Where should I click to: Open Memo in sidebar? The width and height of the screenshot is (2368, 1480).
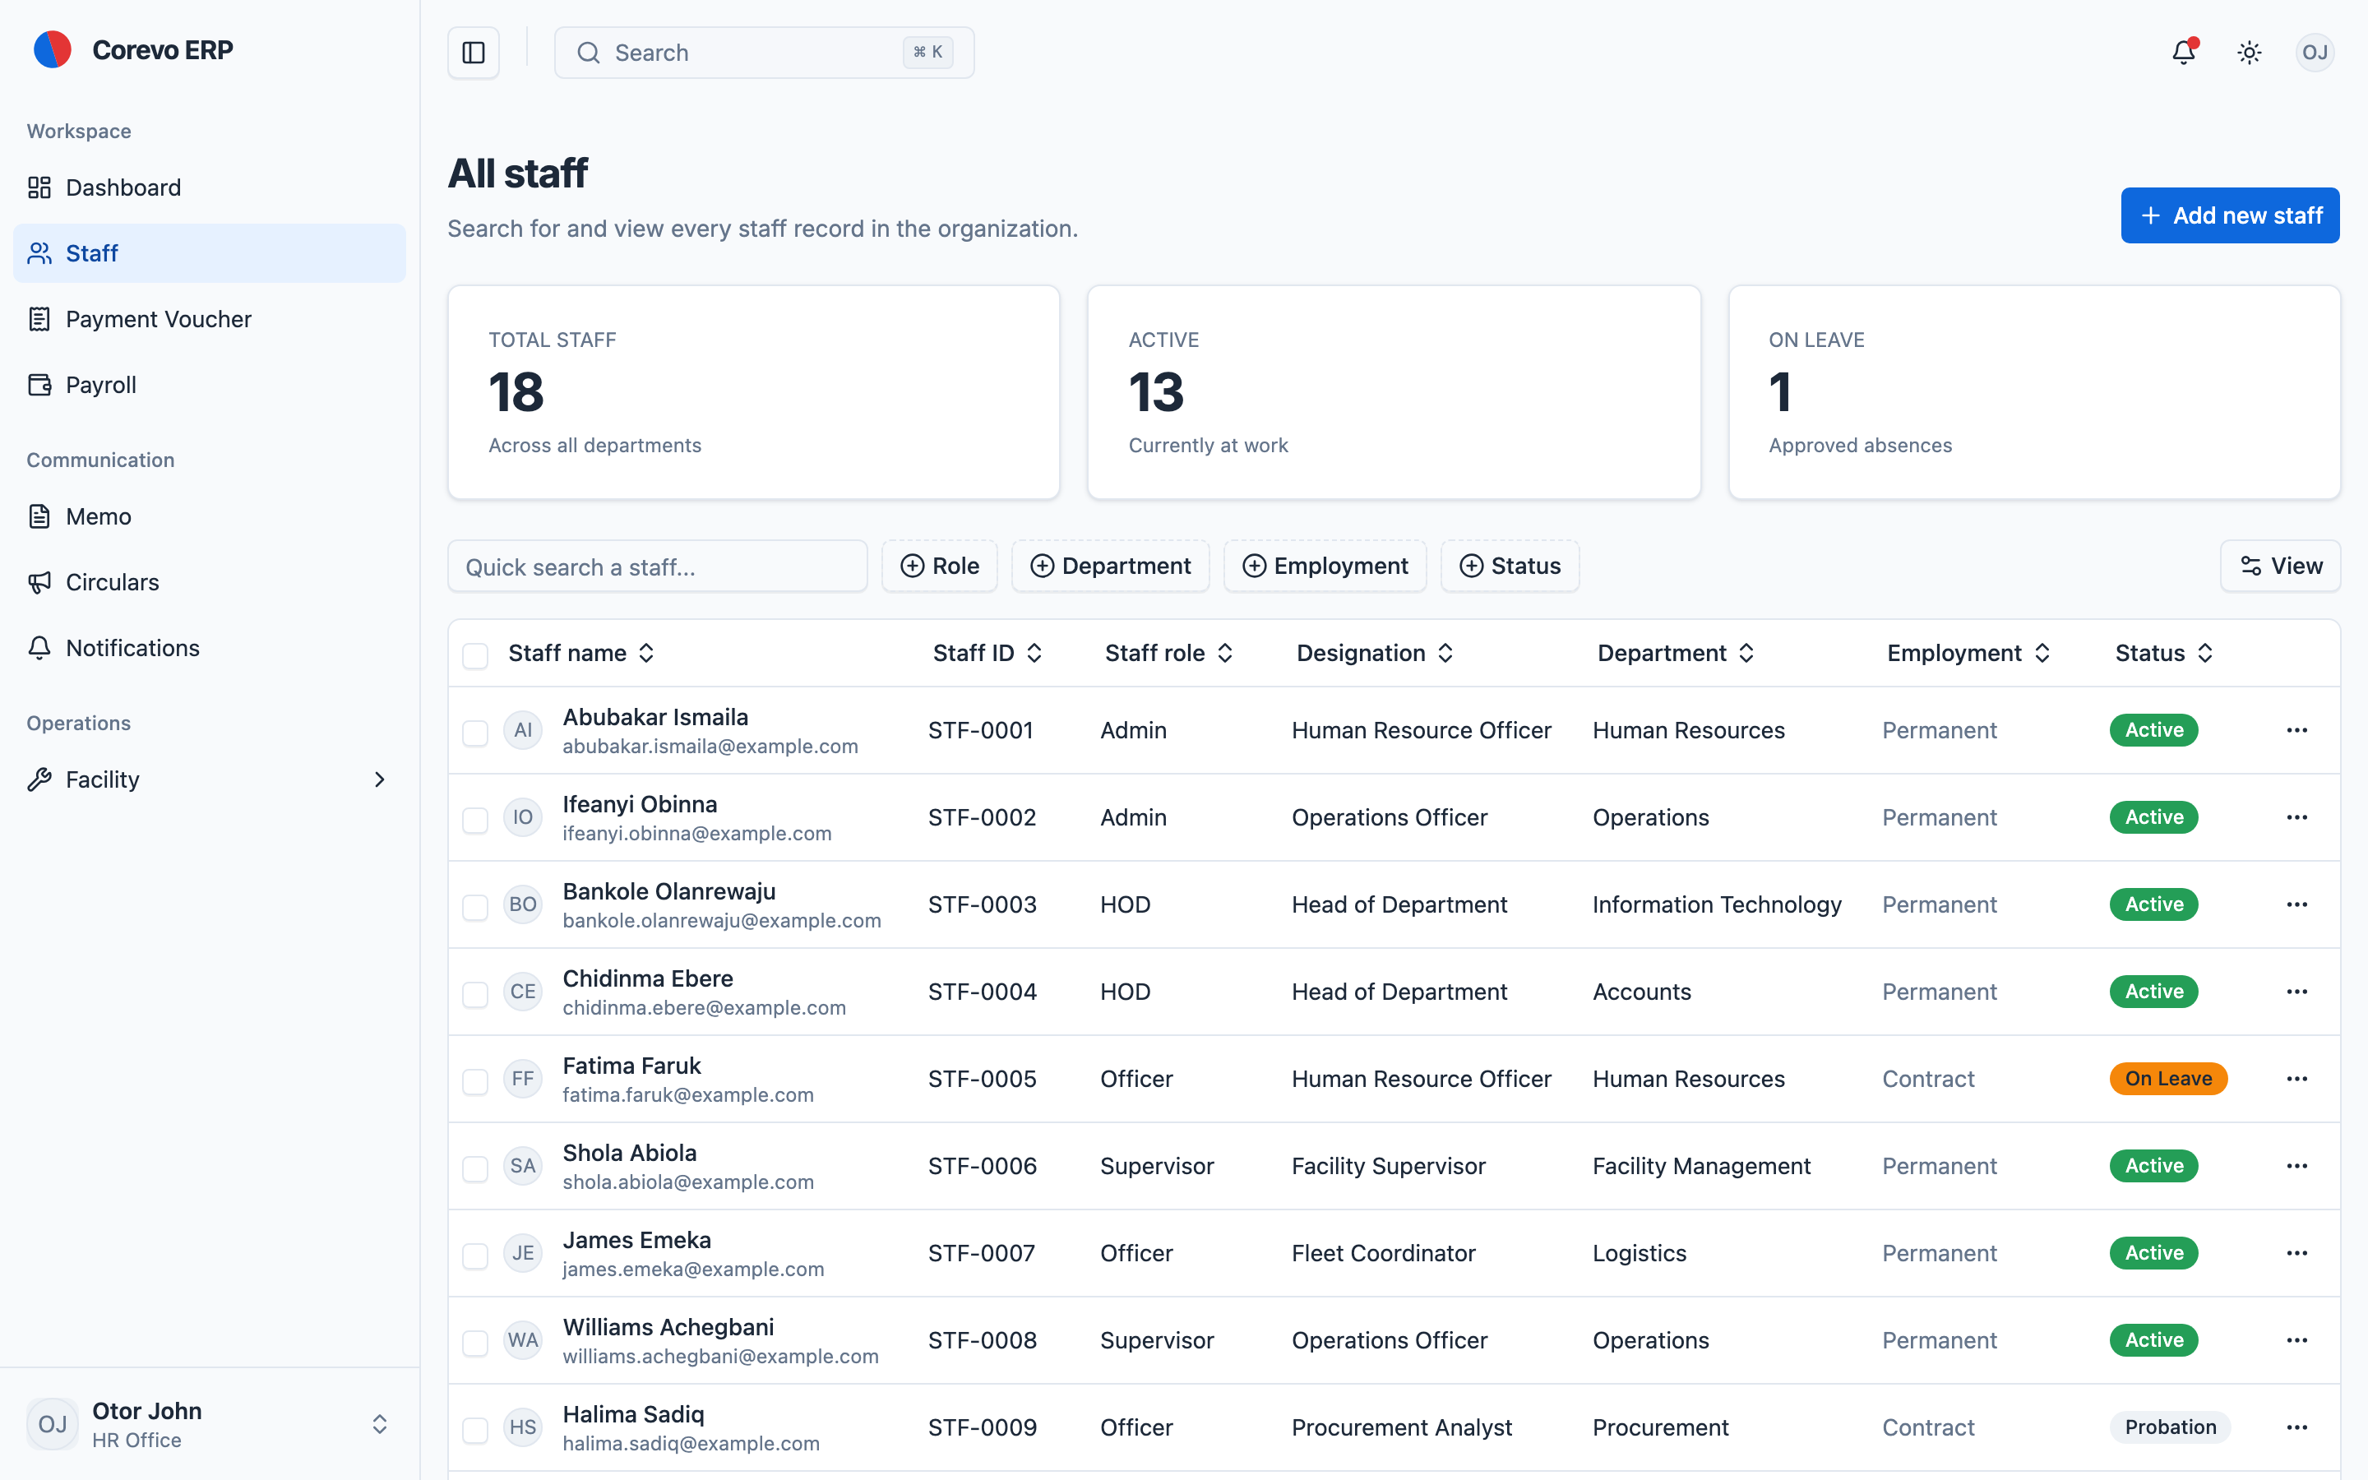(210, 516)
